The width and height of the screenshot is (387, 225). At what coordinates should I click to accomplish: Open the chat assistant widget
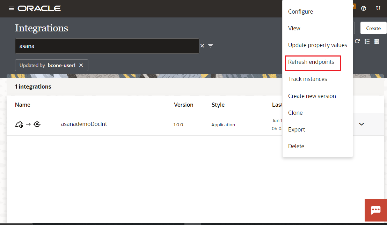(376, 210)
